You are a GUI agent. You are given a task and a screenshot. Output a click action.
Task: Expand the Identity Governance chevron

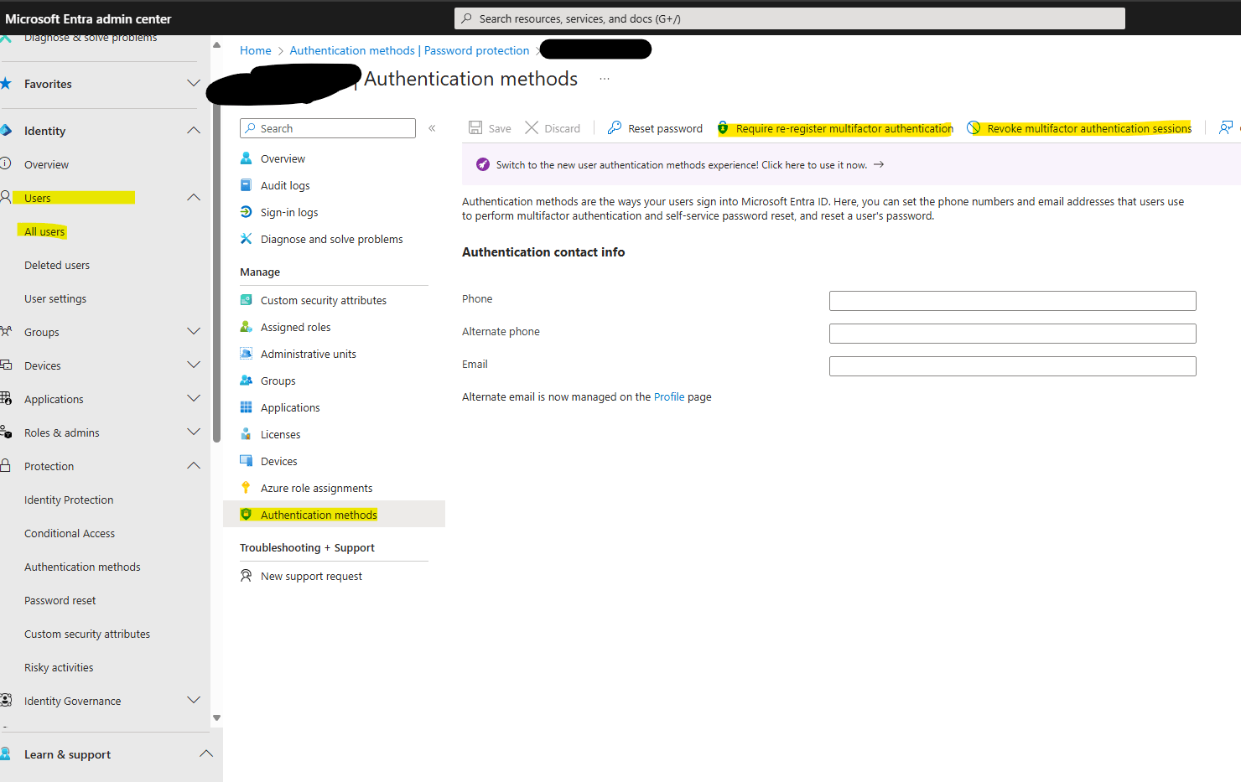point(194,700)
